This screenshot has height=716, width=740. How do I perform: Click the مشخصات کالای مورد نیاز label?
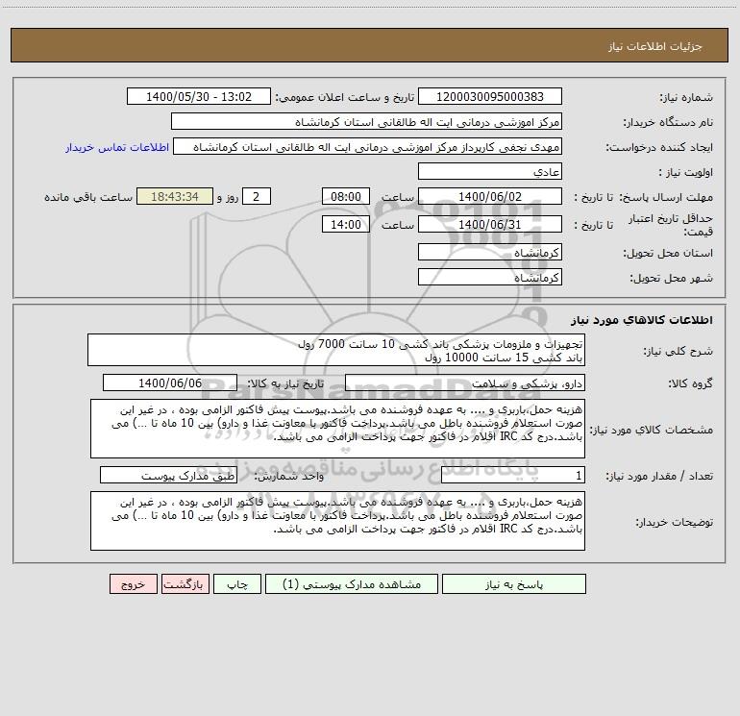click(652, 430)
